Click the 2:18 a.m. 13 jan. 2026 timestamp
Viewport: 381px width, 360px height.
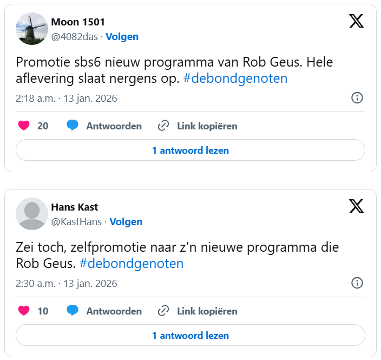click(67, 99)
